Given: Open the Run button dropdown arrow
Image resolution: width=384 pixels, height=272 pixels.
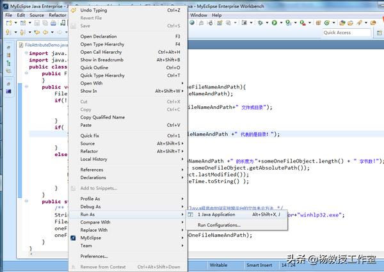Looking at the screenshot, I should tap(280, 23).
